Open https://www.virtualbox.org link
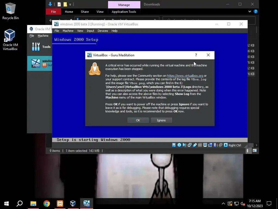 point(185,76)
